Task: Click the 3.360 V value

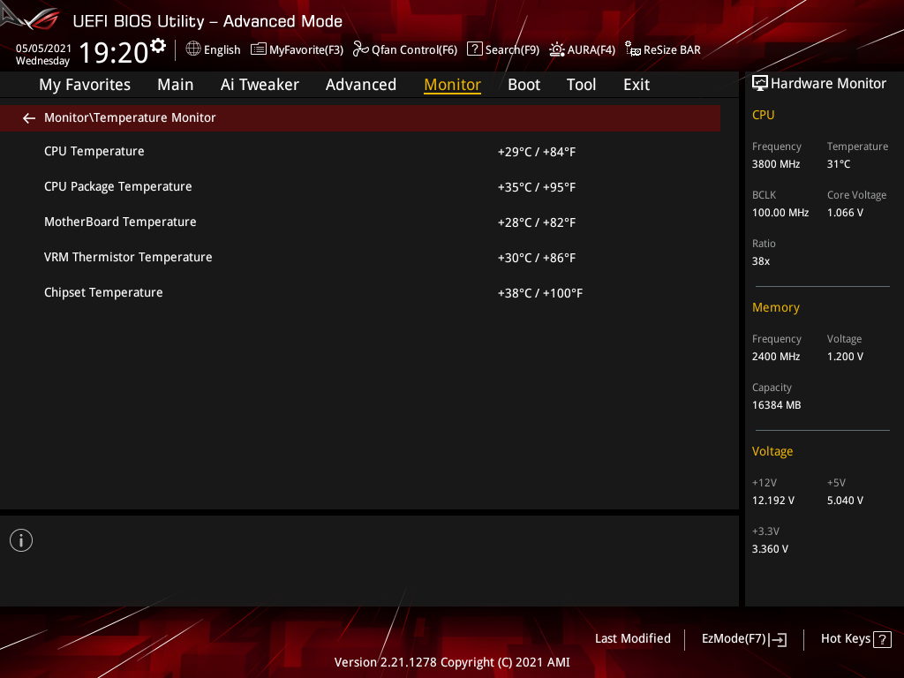Action: coord(770,549)
